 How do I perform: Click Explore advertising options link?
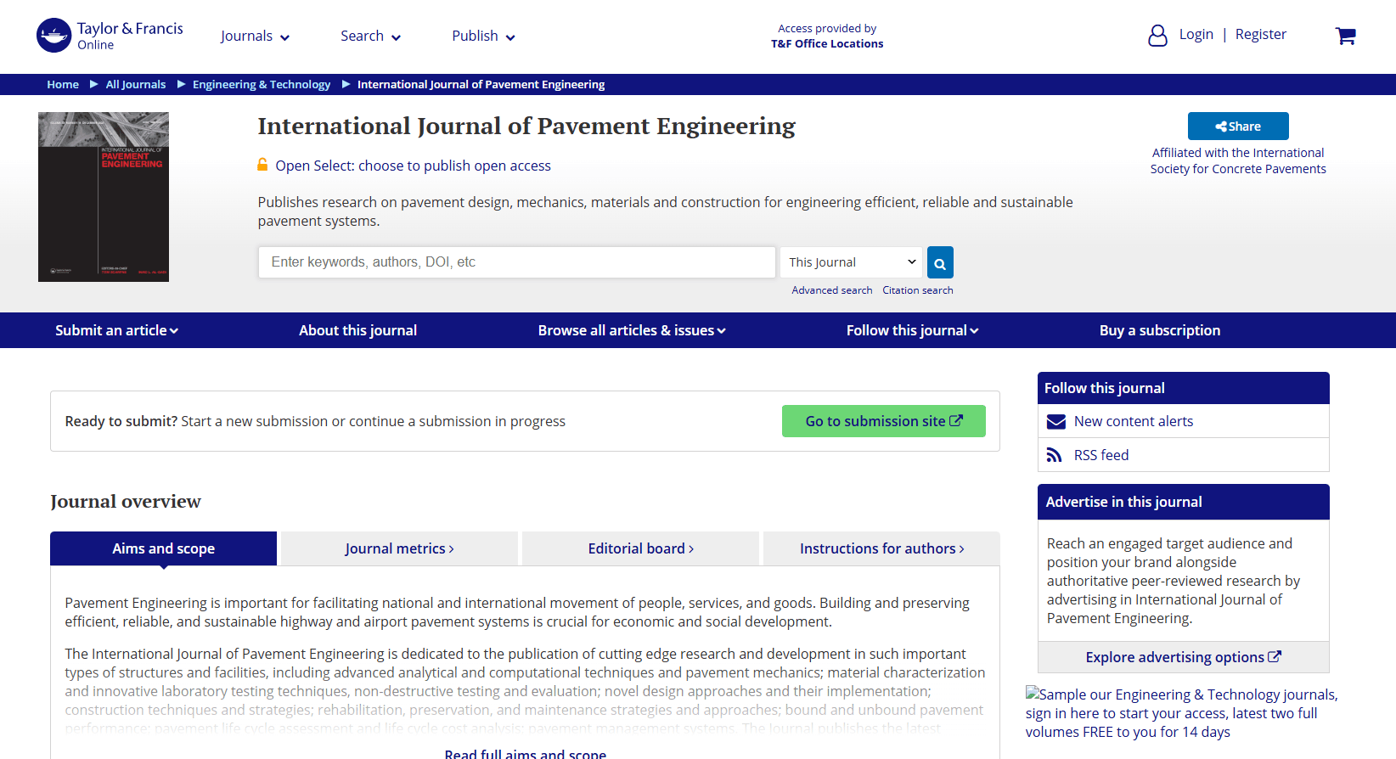click(1183, 657)
